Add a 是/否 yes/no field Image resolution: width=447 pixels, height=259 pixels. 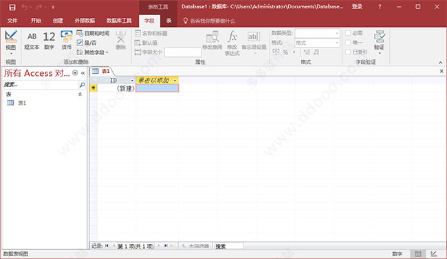click(87, 43)
